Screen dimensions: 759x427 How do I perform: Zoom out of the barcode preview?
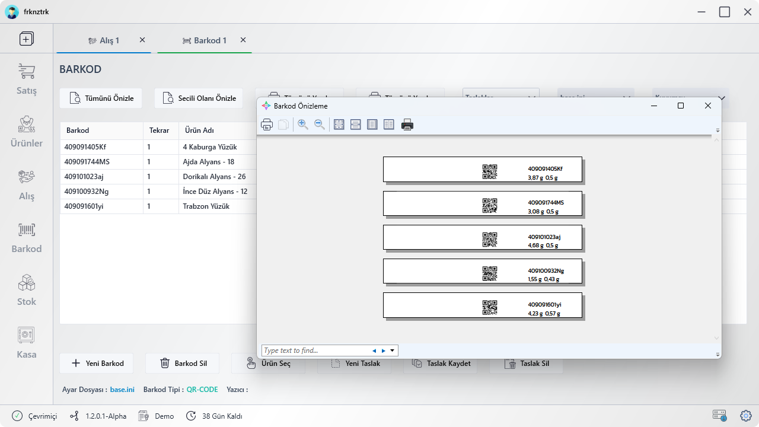(x=320, y=125)
